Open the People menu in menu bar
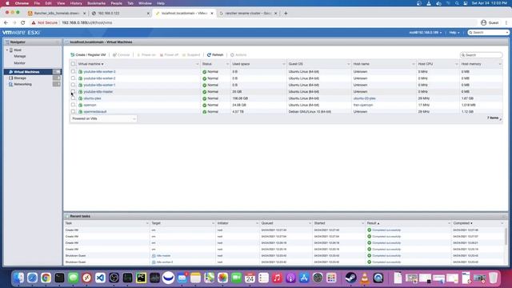Image resolution: width=512 pixels, height=288 pixels. (116, 3)
